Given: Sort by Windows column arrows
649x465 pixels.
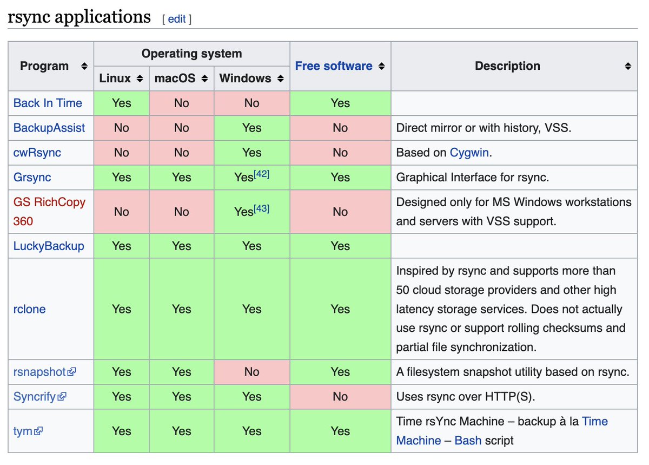Looking at the screenshot, I should 281,78.
